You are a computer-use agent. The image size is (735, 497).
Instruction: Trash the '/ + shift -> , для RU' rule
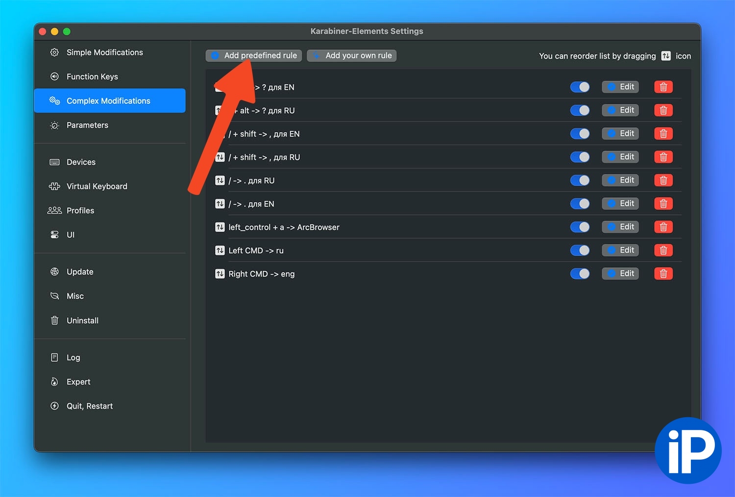(x=663, y=157)
